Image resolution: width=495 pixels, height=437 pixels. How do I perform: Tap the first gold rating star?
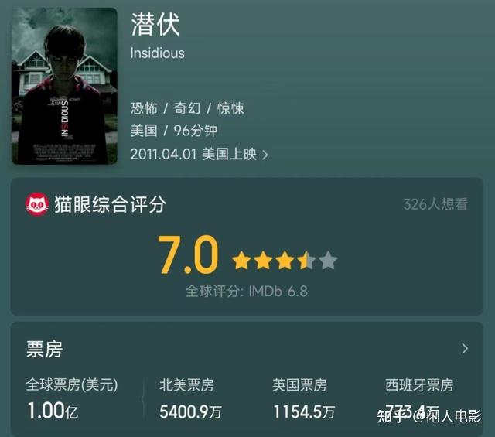241,261
